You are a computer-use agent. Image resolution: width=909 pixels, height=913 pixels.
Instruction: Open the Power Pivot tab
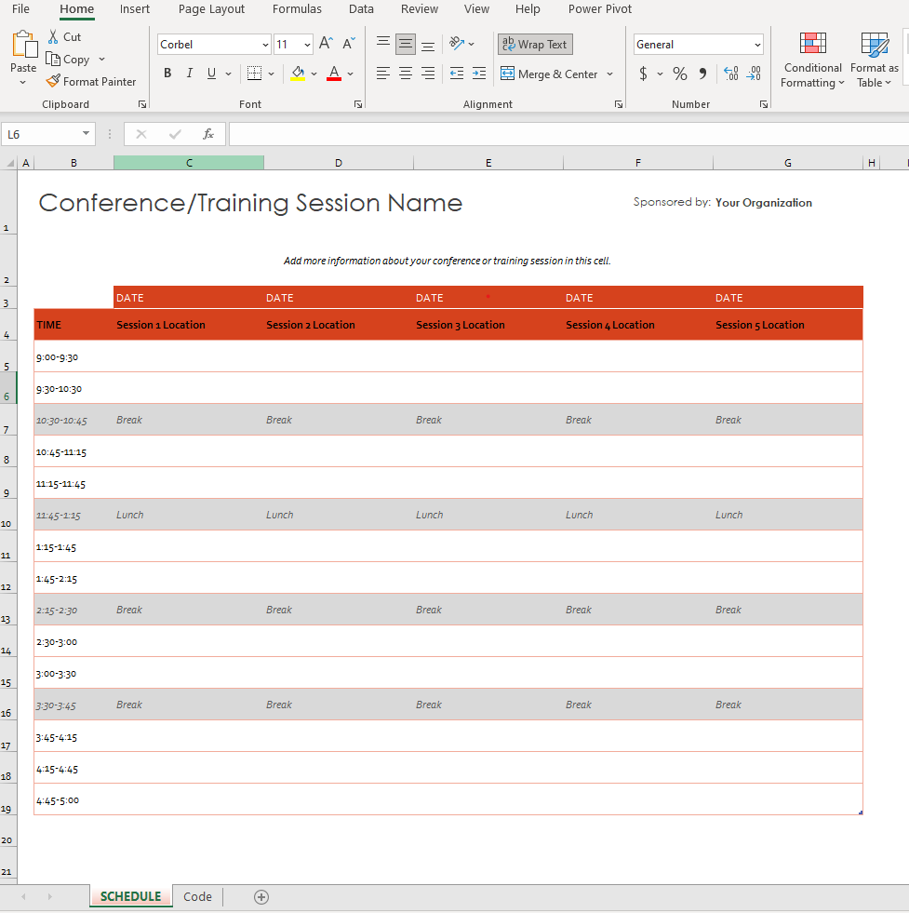(599, 9)
